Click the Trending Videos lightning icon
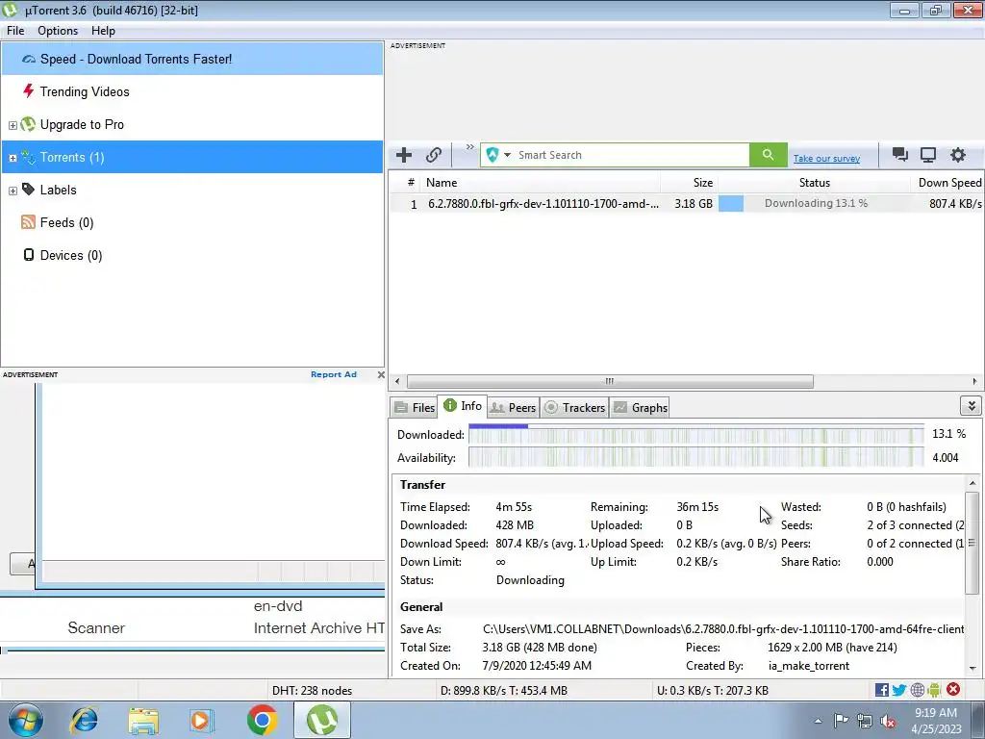 click(x=28, y=91)
